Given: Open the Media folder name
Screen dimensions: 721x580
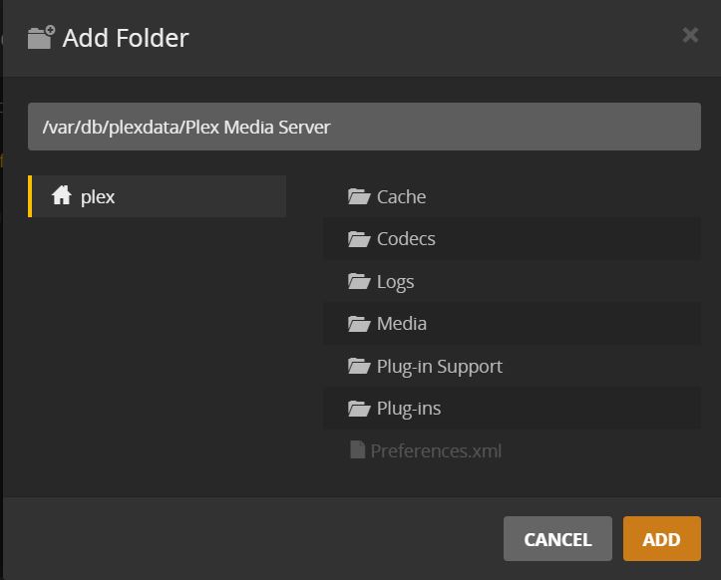Looking at the screenshot, I should click(x=402, y=324).
